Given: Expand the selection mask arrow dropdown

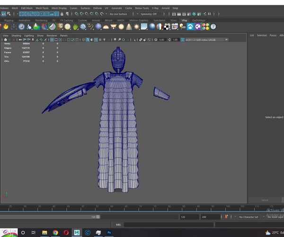Looking at the screenshot, I should 18,14.
